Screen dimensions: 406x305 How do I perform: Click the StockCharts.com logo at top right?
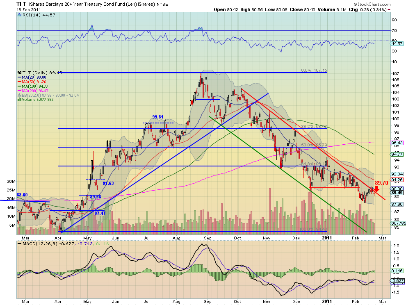pyautogui.click(x=372, y=4)
